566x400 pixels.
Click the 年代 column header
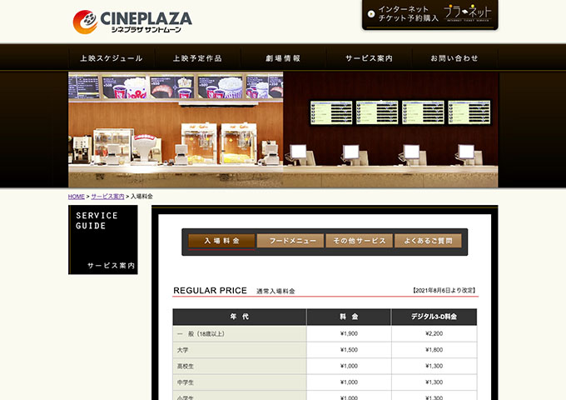pyautogui.click(x=240, y=317)
